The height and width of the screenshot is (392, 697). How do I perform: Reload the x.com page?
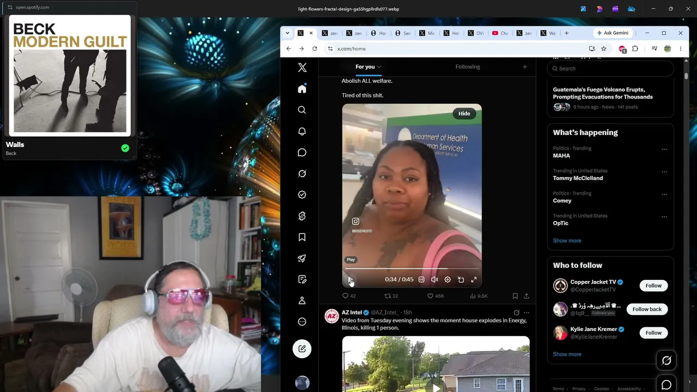tap(315, 48)
